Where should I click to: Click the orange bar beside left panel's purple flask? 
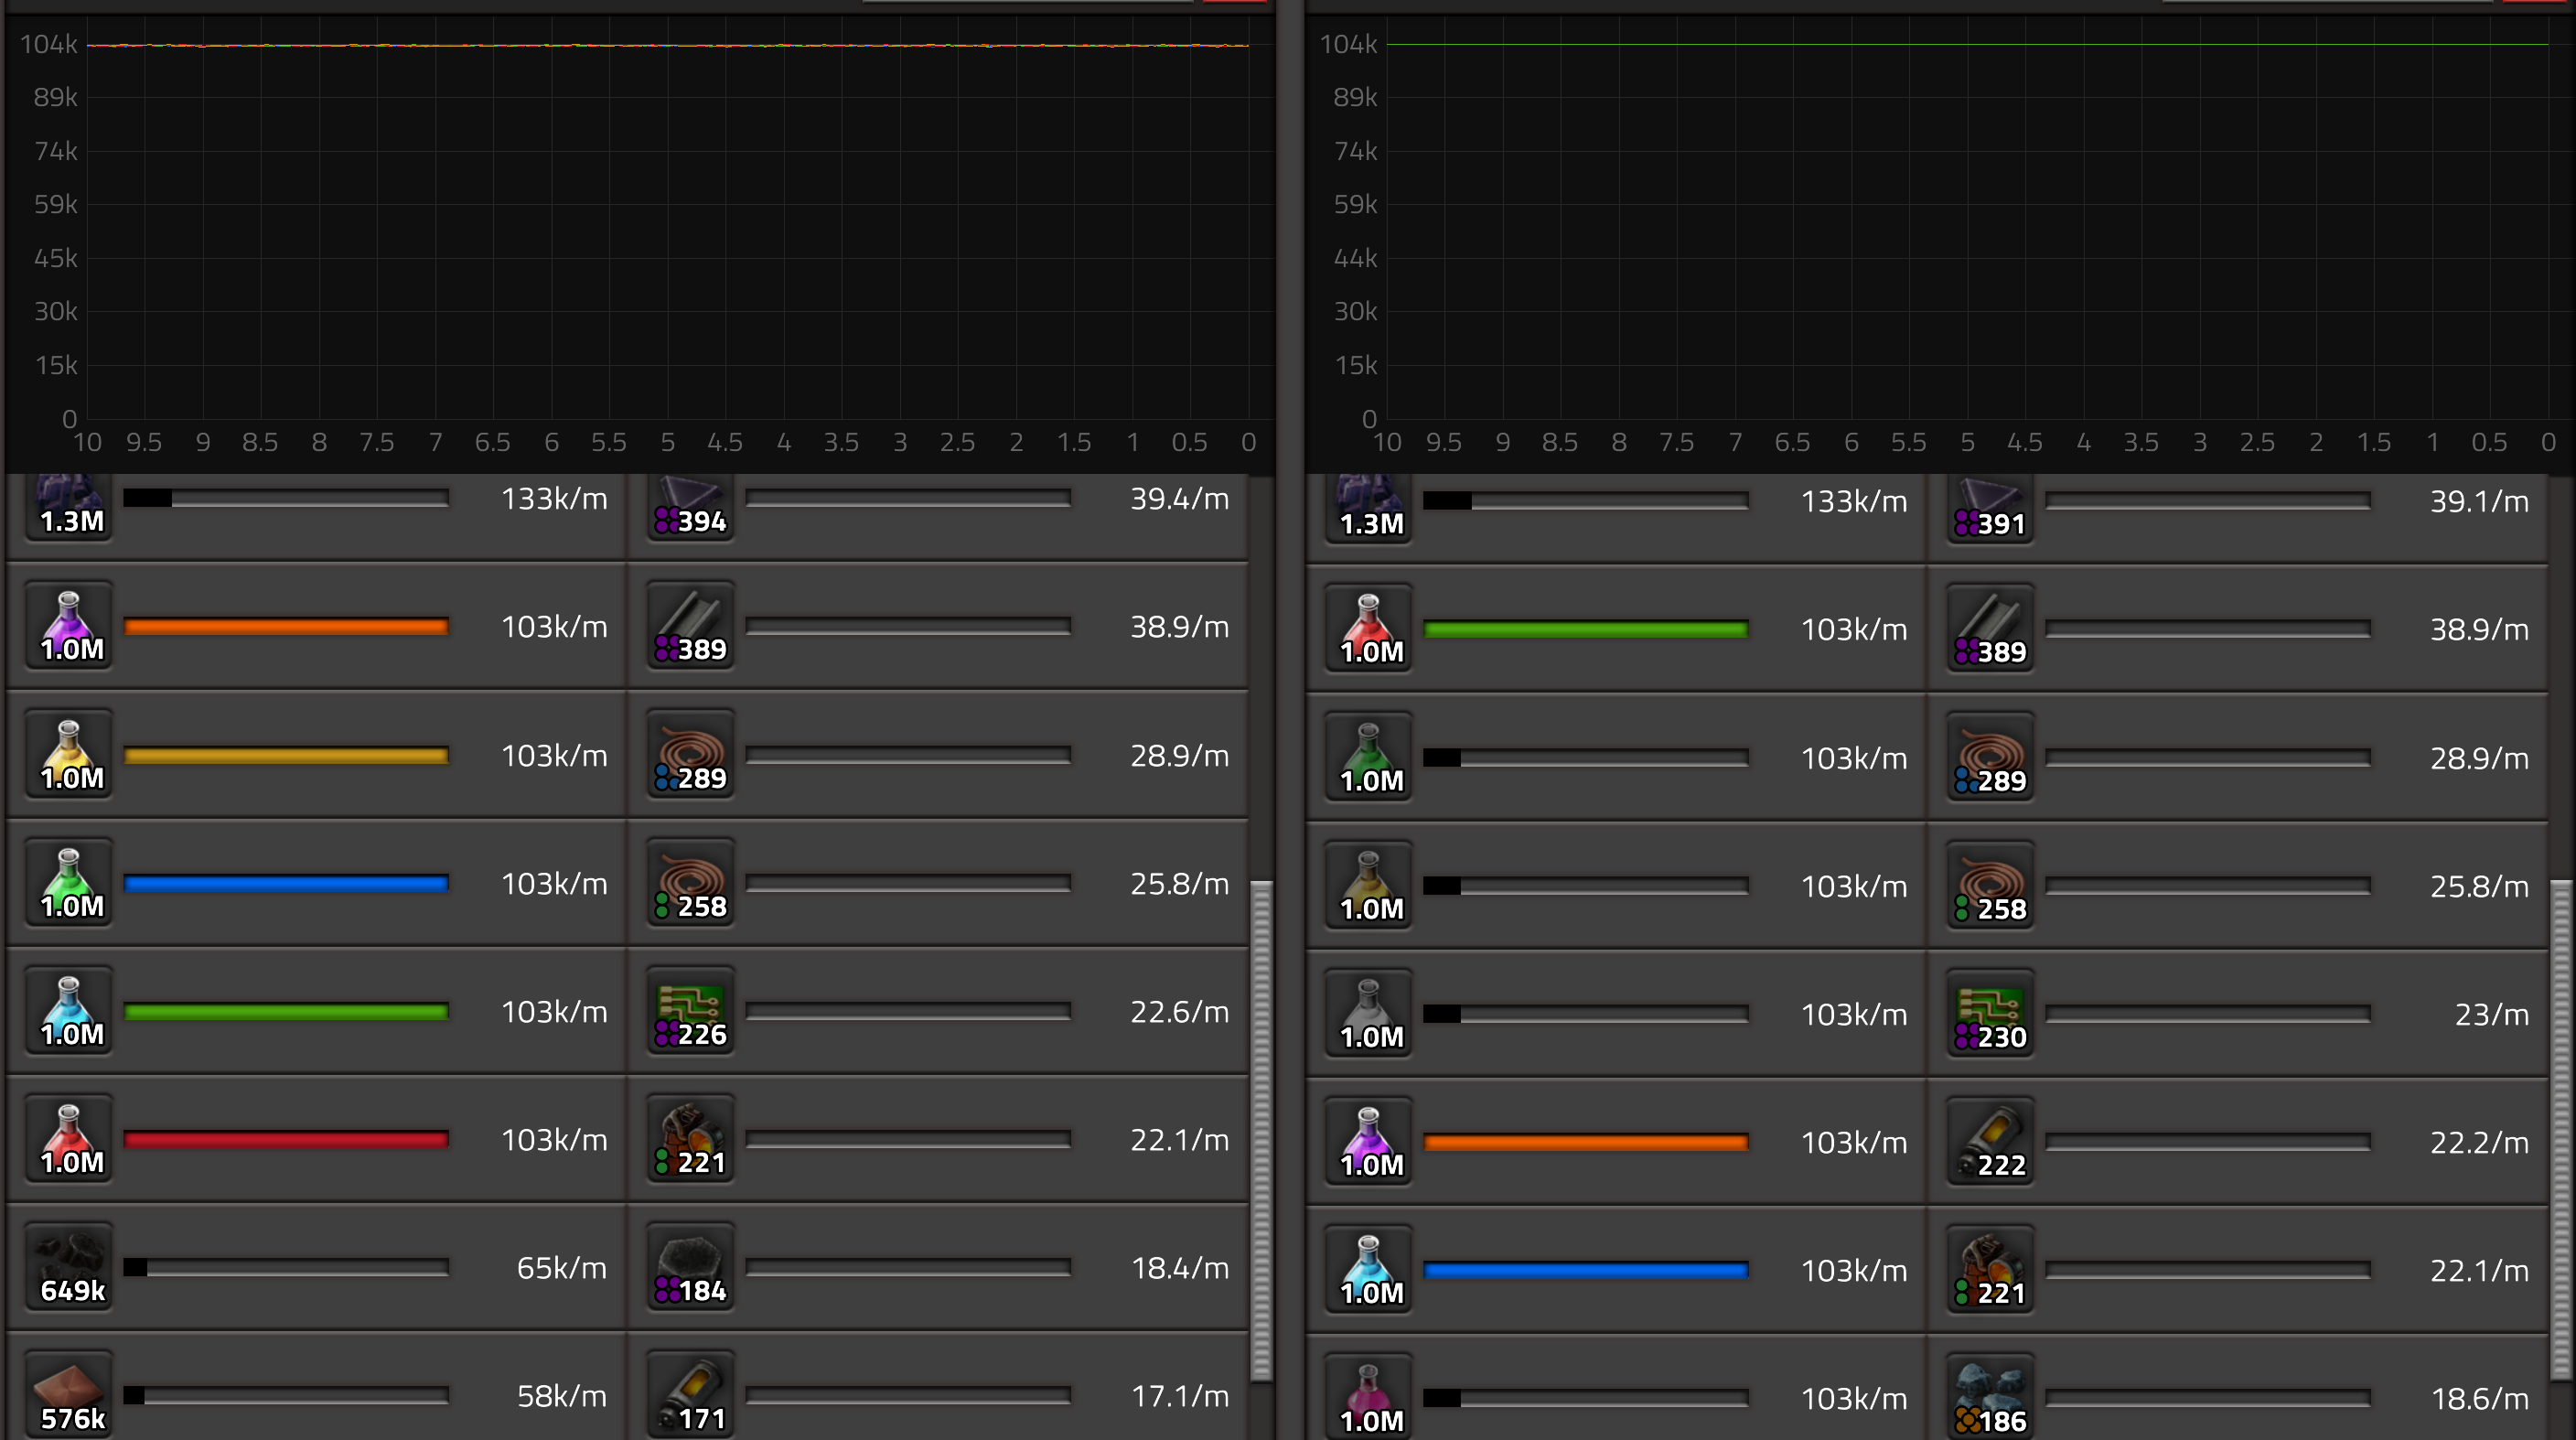click(286, 626)
